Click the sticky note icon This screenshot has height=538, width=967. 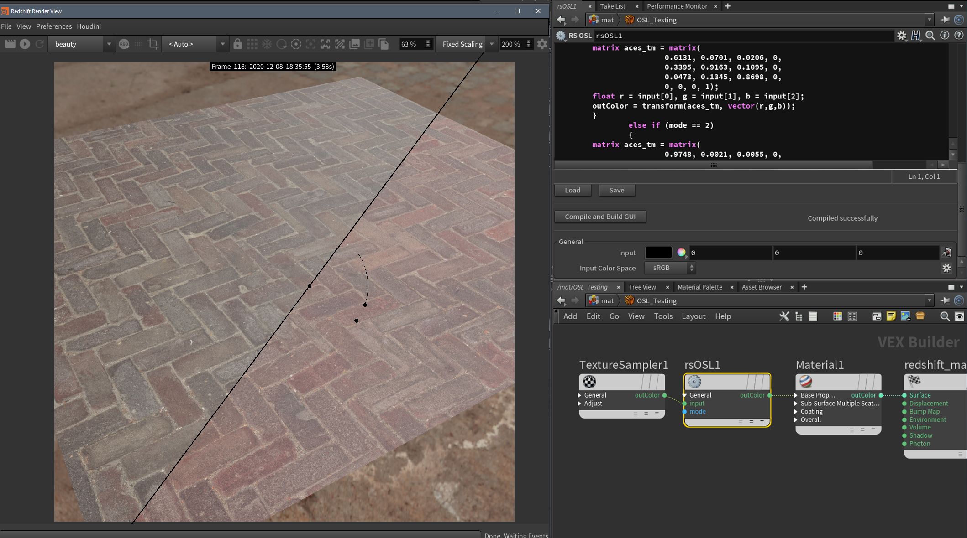[890, 316]
